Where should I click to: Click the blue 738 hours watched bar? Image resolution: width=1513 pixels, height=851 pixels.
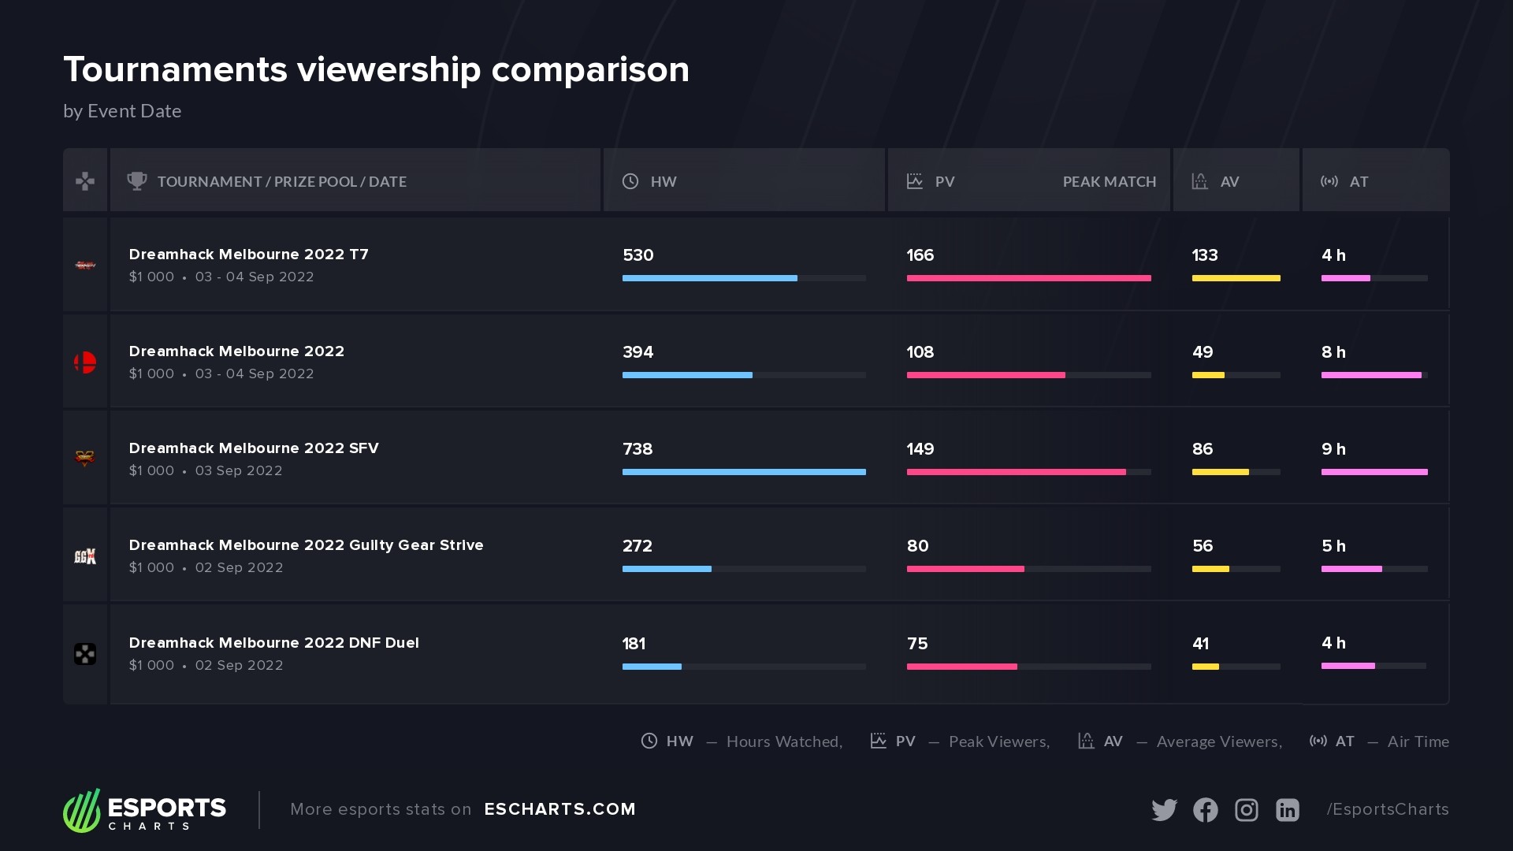pyautogui.click(x=744, y=472)
